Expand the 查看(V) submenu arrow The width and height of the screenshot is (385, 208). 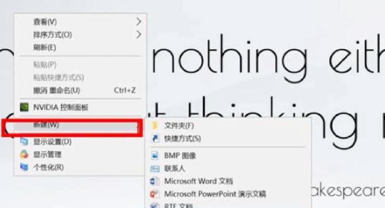139,22
